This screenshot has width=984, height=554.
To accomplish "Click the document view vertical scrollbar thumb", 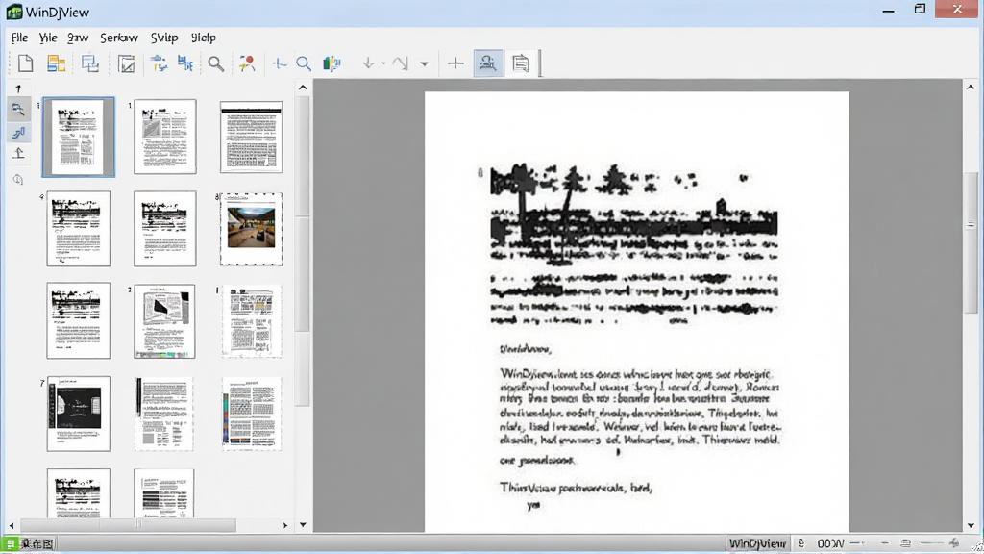I will click(x=971, y=243).
